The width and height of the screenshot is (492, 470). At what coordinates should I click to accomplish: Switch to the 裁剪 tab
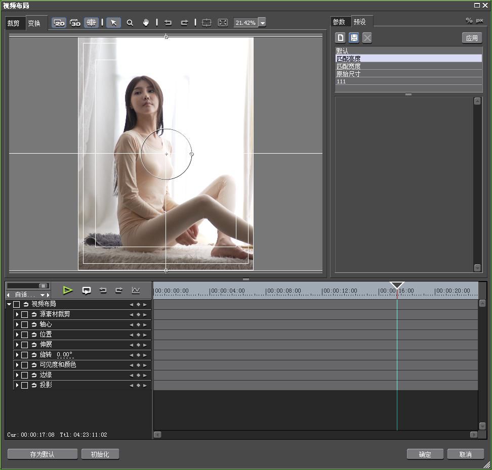(13, 23)
